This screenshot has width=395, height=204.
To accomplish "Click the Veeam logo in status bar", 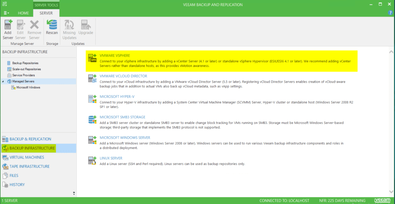I will [383, 201].
